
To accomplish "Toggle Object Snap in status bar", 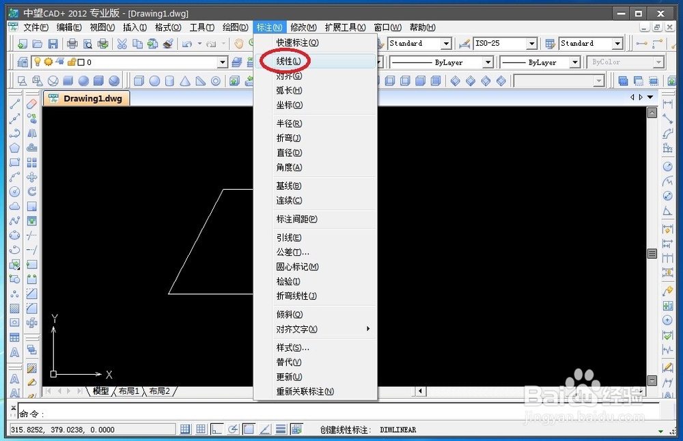I will (249, 429).
